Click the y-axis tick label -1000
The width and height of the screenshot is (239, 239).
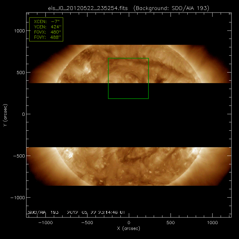click(17, 198)
